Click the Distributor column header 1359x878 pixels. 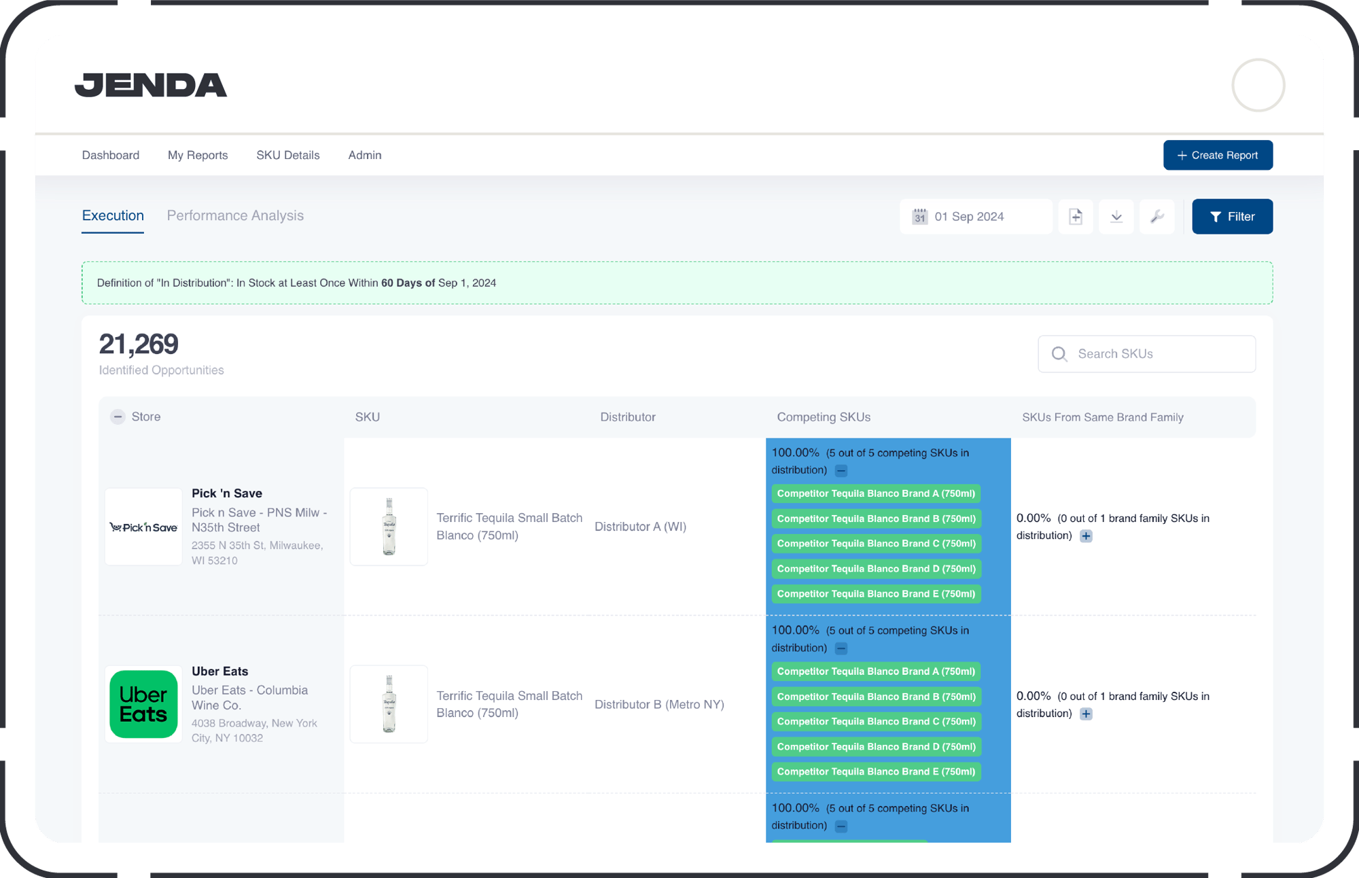[x=628, y=417]
